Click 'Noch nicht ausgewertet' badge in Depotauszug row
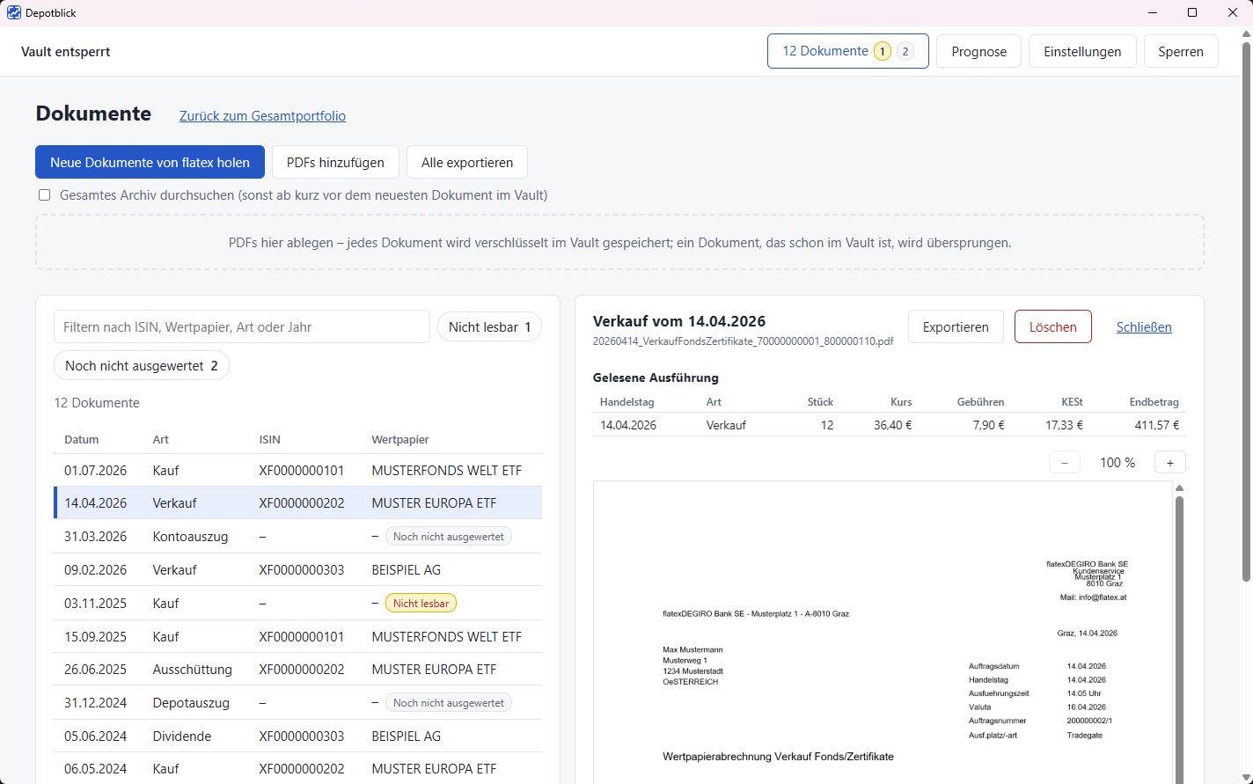This screenshot has width=1253, height=784. point(449,703)
